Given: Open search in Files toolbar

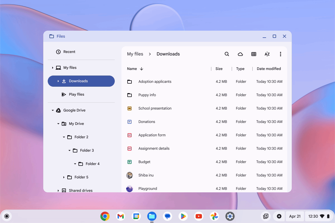Looking at the screenshot, I should tap(227, 54).
